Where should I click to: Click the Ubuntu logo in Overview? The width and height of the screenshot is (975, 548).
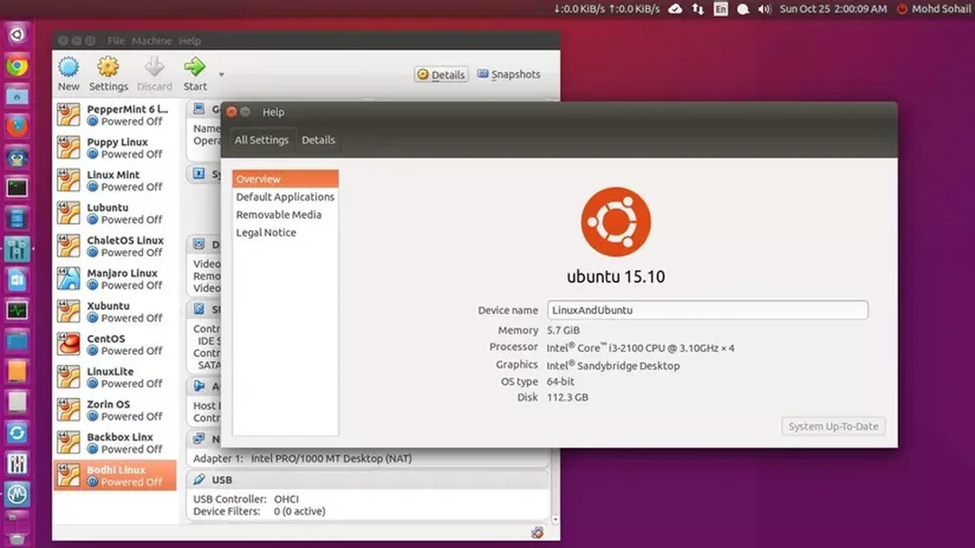click(x=616, y=222)
